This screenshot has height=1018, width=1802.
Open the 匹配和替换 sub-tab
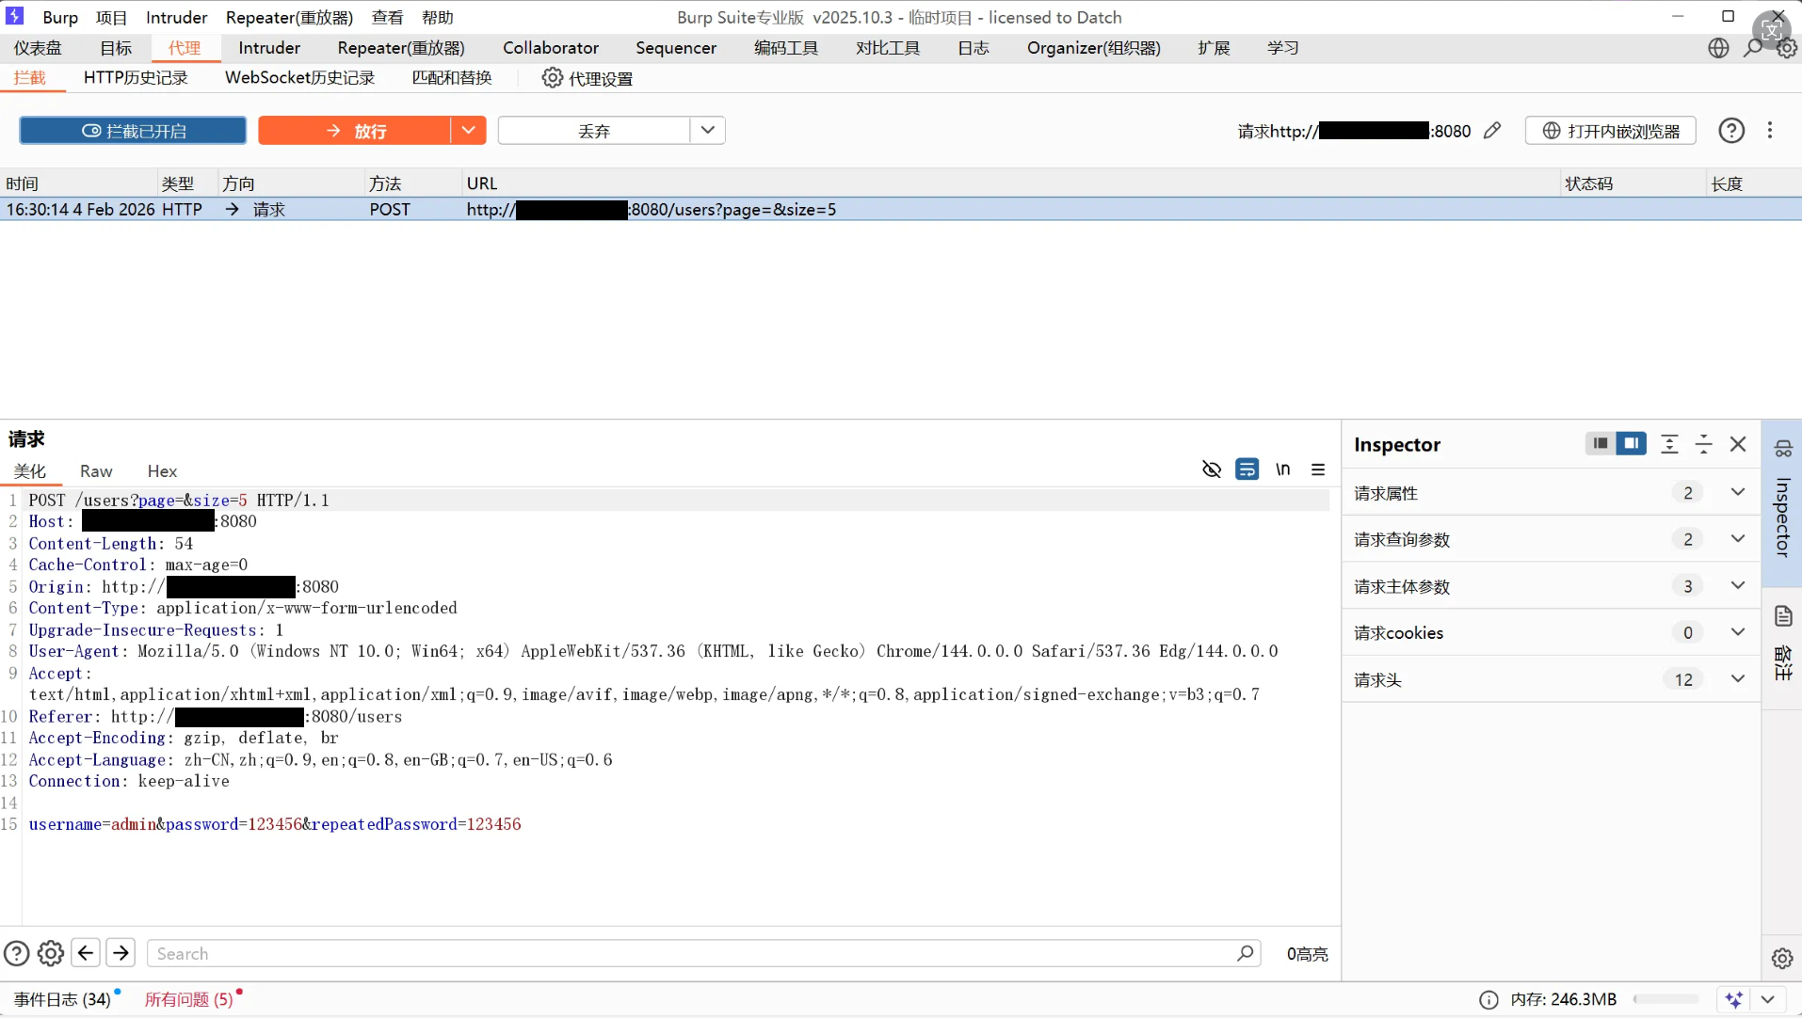click(452, 78)
